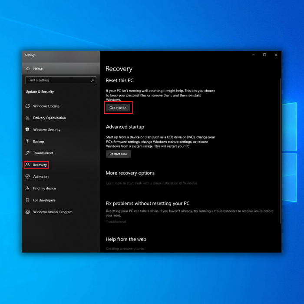The image size is (304, 304).
Task: Click the Settings page vertical scrollbar
Action: (281, 151)
